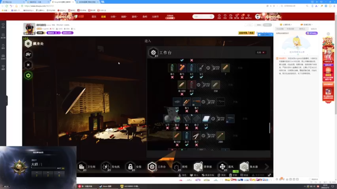Start crafting the recipe yielding 7 items

(240, 68)
